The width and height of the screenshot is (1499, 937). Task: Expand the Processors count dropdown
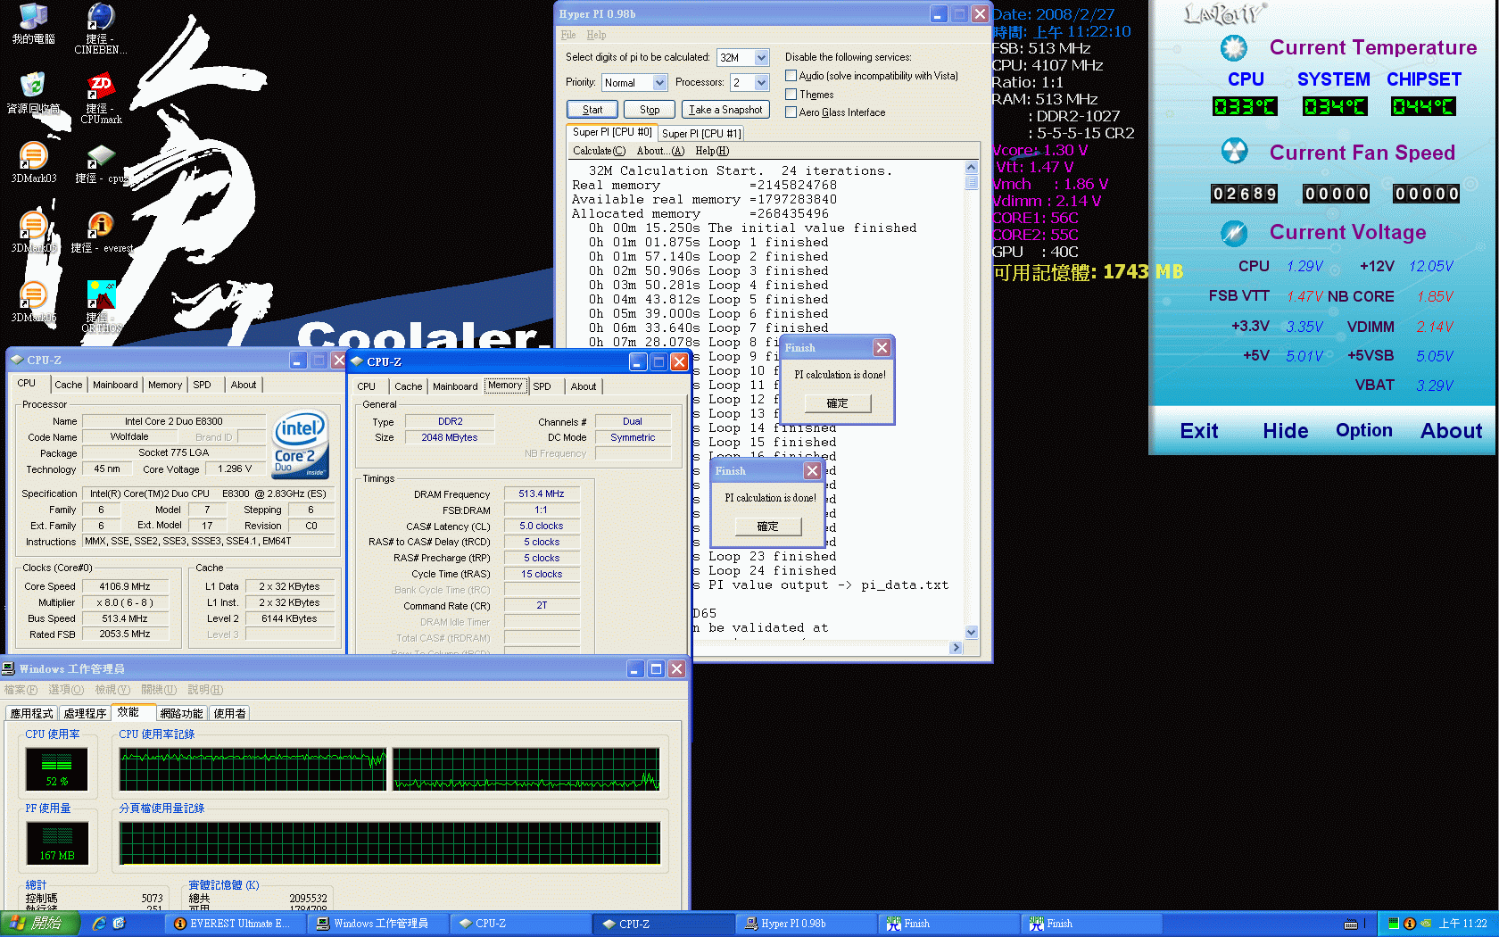[761, 83]
